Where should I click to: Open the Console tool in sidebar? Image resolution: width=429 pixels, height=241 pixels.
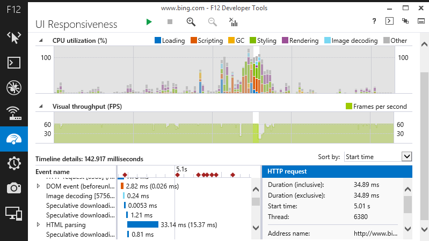13,63
